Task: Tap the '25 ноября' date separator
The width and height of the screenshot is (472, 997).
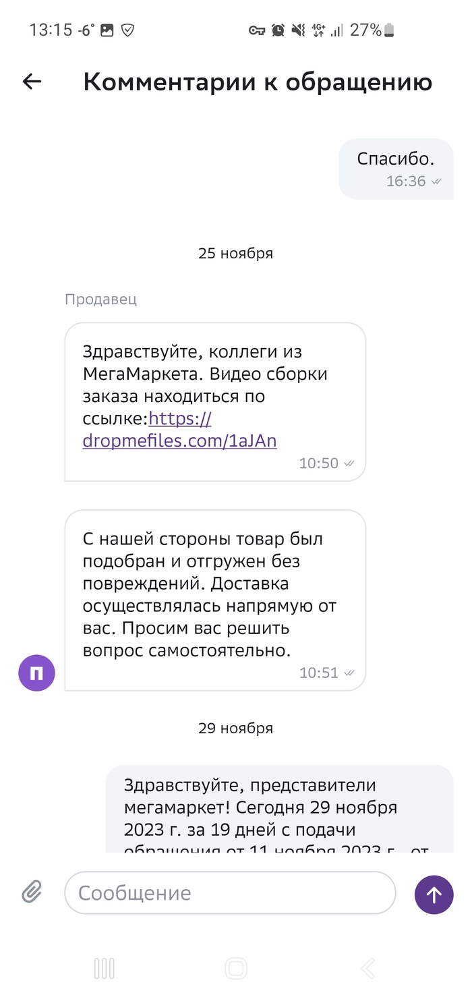Action: [235, 254]
